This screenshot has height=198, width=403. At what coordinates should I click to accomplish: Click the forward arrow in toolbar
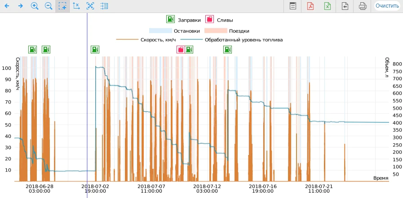(x=21, y=6)
